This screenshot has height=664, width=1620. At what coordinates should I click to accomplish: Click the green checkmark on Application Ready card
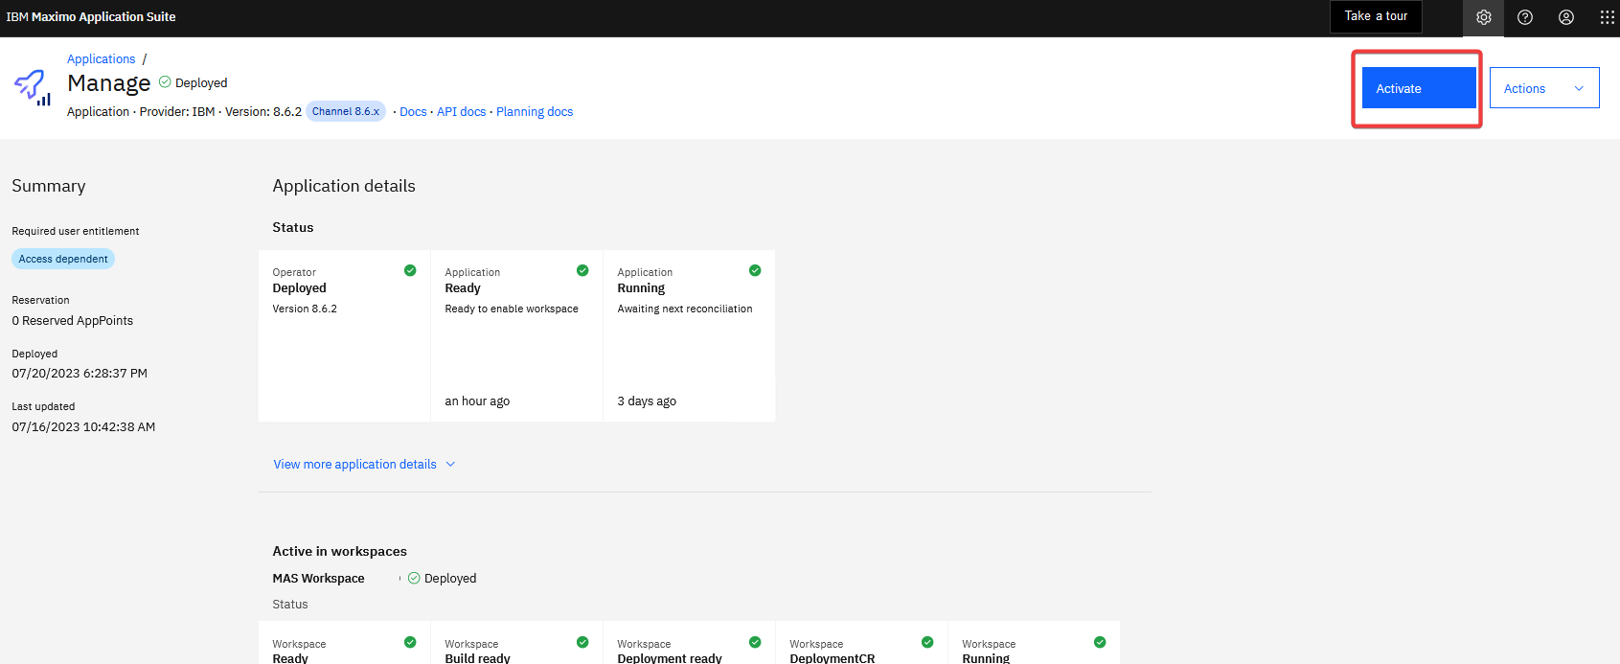(x=582, y=270)
